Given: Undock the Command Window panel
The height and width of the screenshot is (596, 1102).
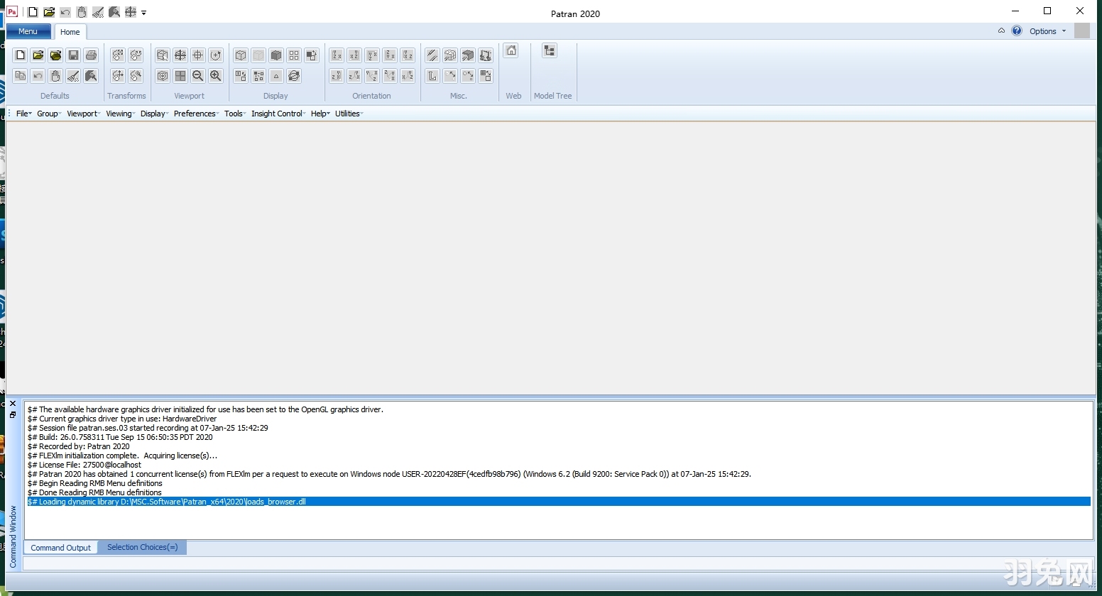Looking at the screenshot, I should (13, 414).
